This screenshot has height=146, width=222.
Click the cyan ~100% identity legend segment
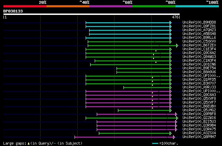click(197, 6)
